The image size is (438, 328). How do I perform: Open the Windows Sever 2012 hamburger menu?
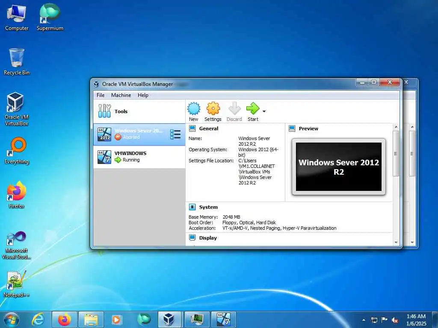175,135
